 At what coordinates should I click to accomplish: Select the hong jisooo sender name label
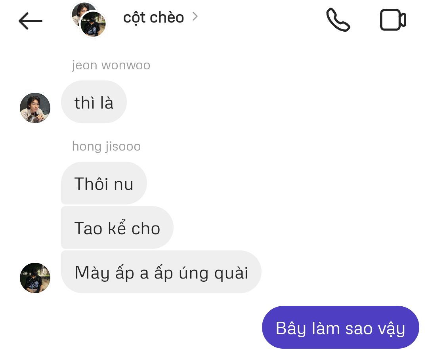[107, 147]
